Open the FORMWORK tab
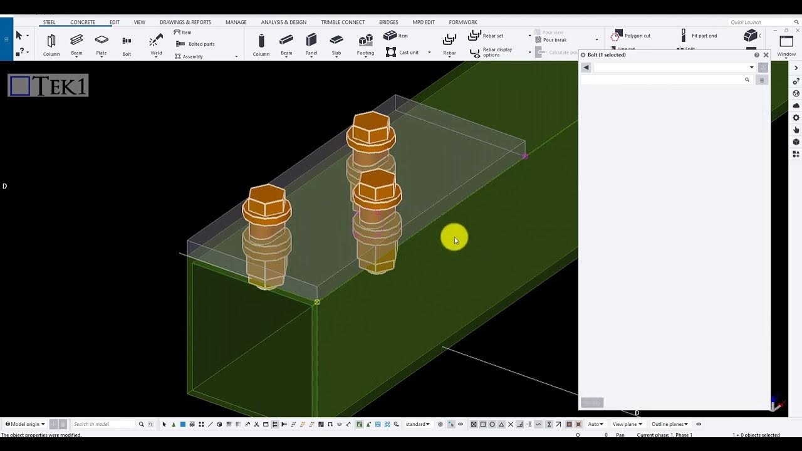The height and width of the screenshot is (451, 802). (463, 22)
